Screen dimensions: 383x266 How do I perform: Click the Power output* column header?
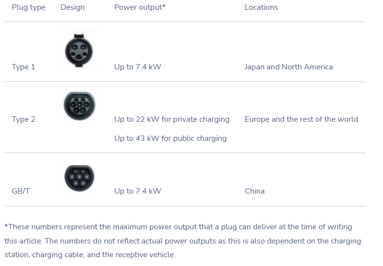[140, 7]
